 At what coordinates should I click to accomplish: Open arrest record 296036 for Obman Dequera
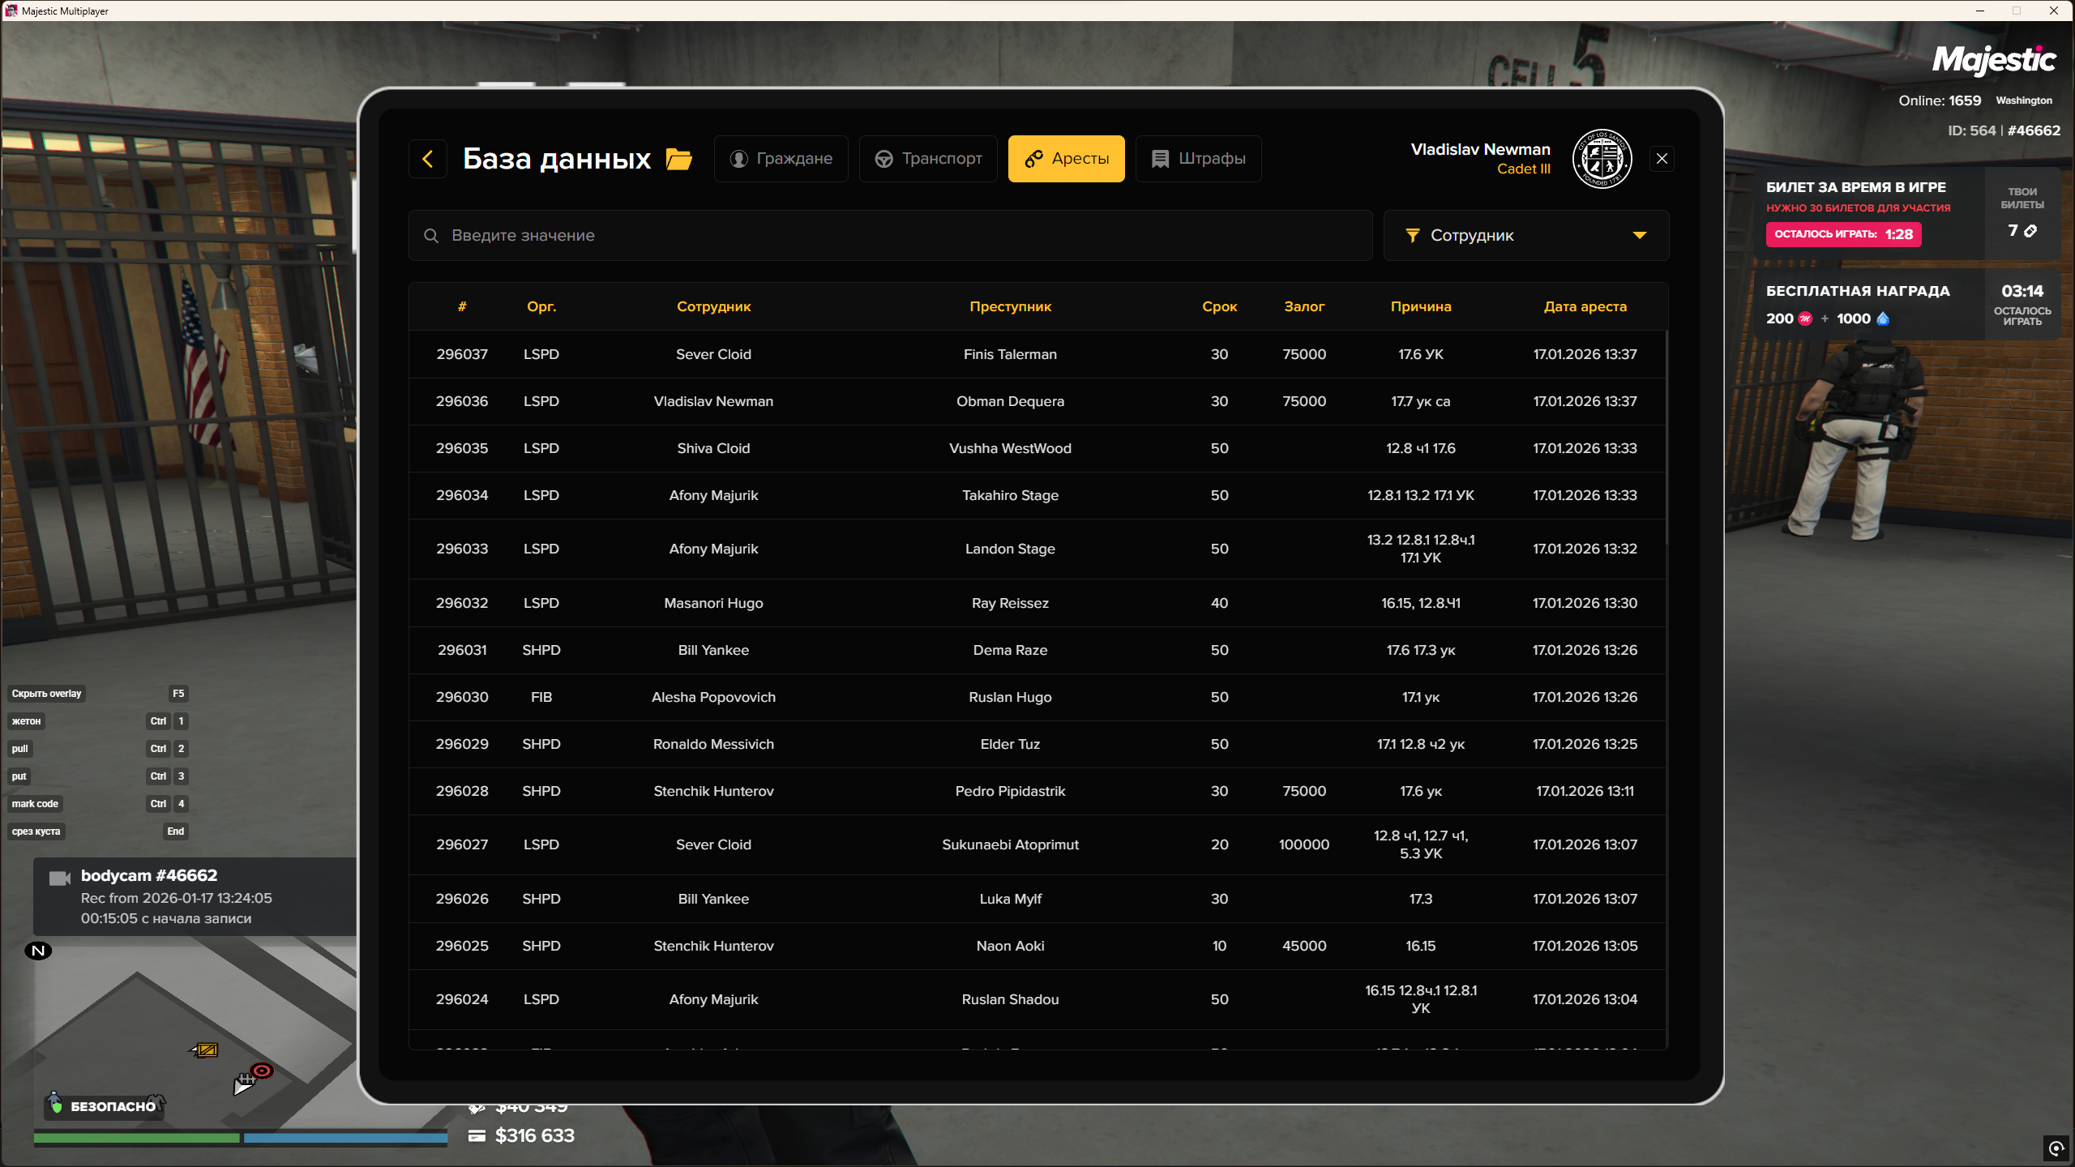tap(1009, 402)
